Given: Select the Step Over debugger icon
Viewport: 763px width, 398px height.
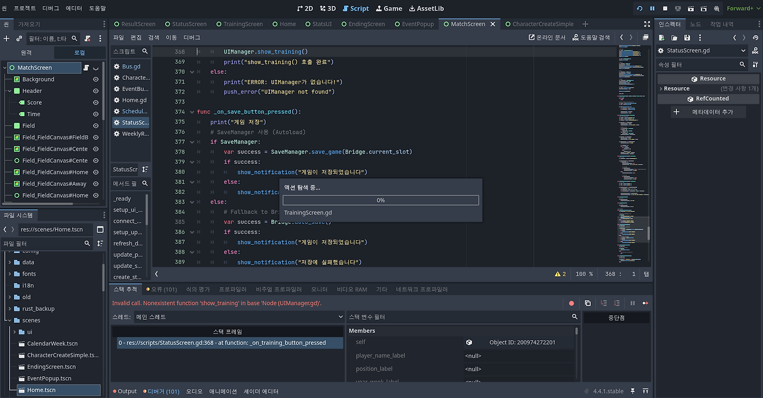Looking at the screenshot, I should point(616,303).
